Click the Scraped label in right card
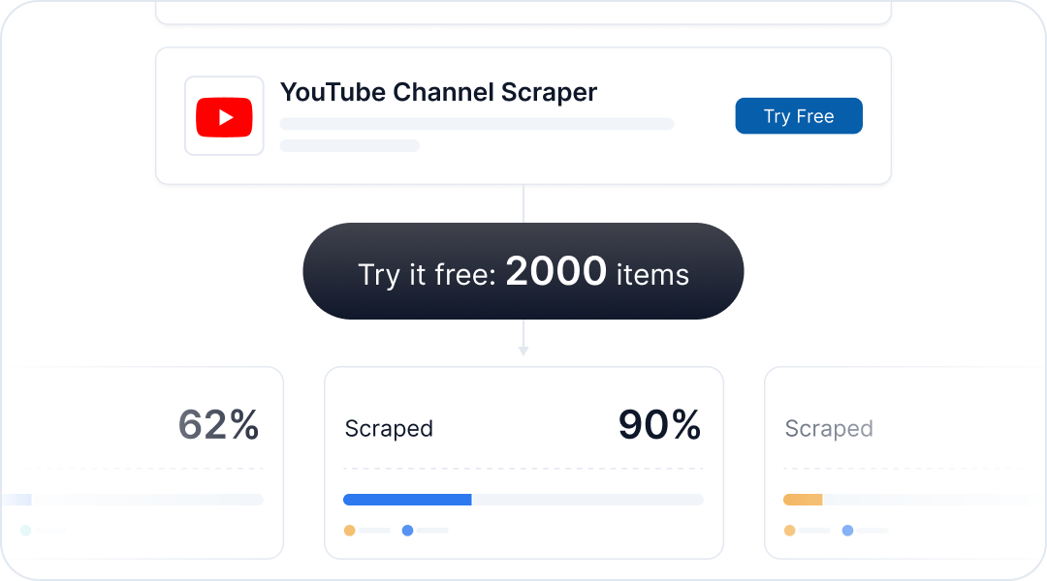 tap(829, 428)
